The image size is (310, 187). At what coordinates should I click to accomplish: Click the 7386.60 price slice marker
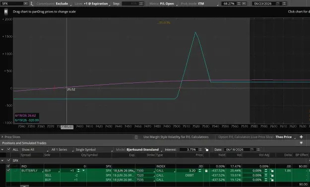tap(67, 126)
